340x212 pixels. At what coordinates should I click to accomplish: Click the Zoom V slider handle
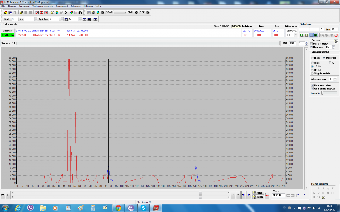coord(322,93)
